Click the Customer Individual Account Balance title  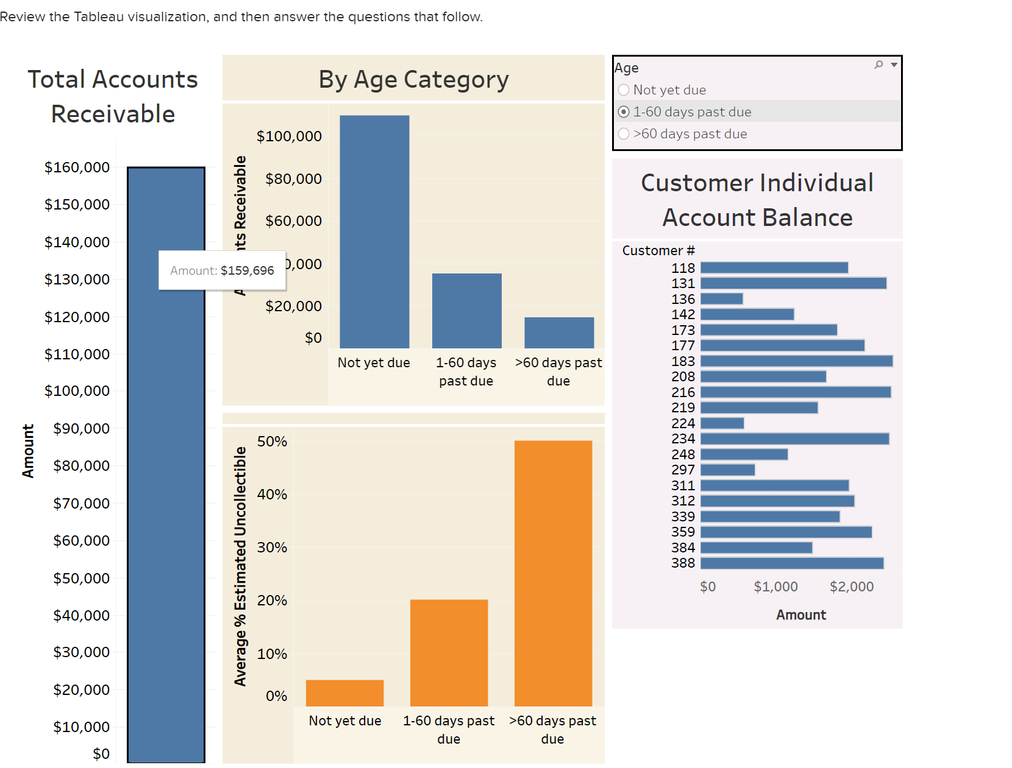757,200
